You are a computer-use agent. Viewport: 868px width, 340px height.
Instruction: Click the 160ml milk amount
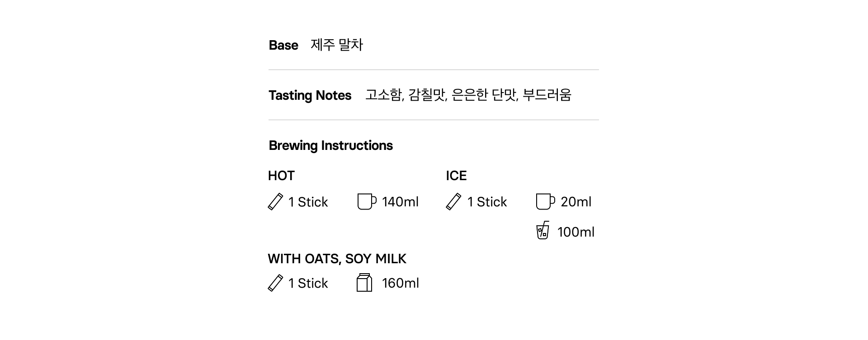click(x=400, y=283)
